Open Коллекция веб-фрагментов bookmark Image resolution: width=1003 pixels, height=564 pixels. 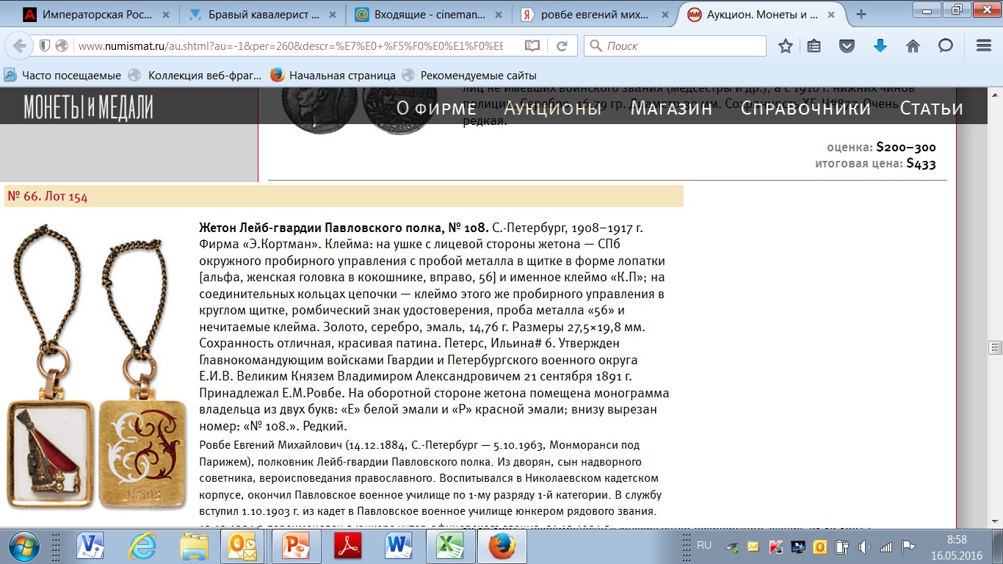click(195, 75)
